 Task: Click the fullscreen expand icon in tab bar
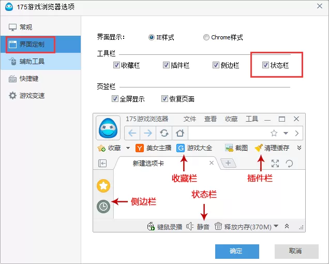[275, 163]
